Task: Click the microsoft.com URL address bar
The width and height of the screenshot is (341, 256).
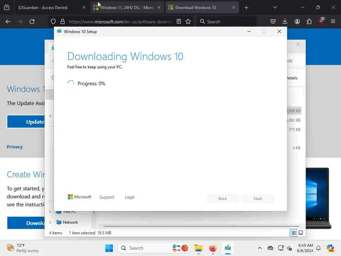Action: [120, 22]
